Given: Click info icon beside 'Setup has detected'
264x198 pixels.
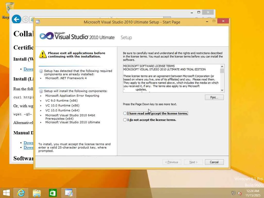Looking at the screenshot, I should tap(41, 71).
